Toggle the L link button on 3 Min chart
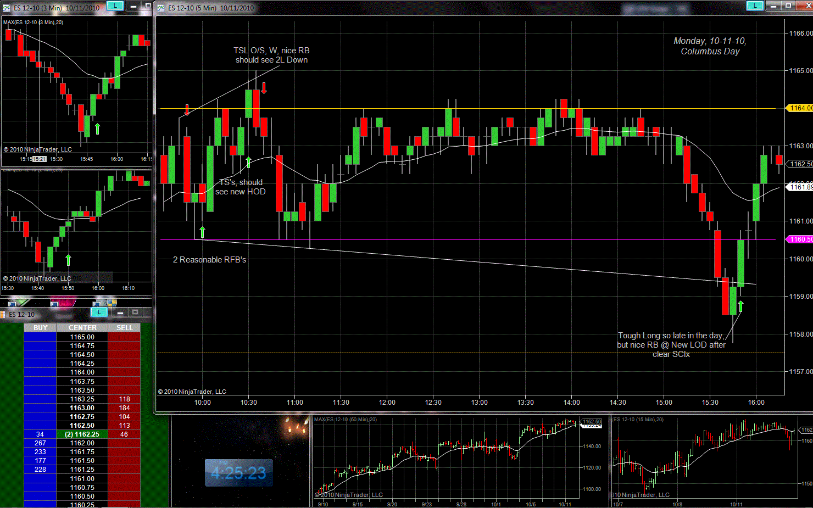 click(x=115, y=5)
